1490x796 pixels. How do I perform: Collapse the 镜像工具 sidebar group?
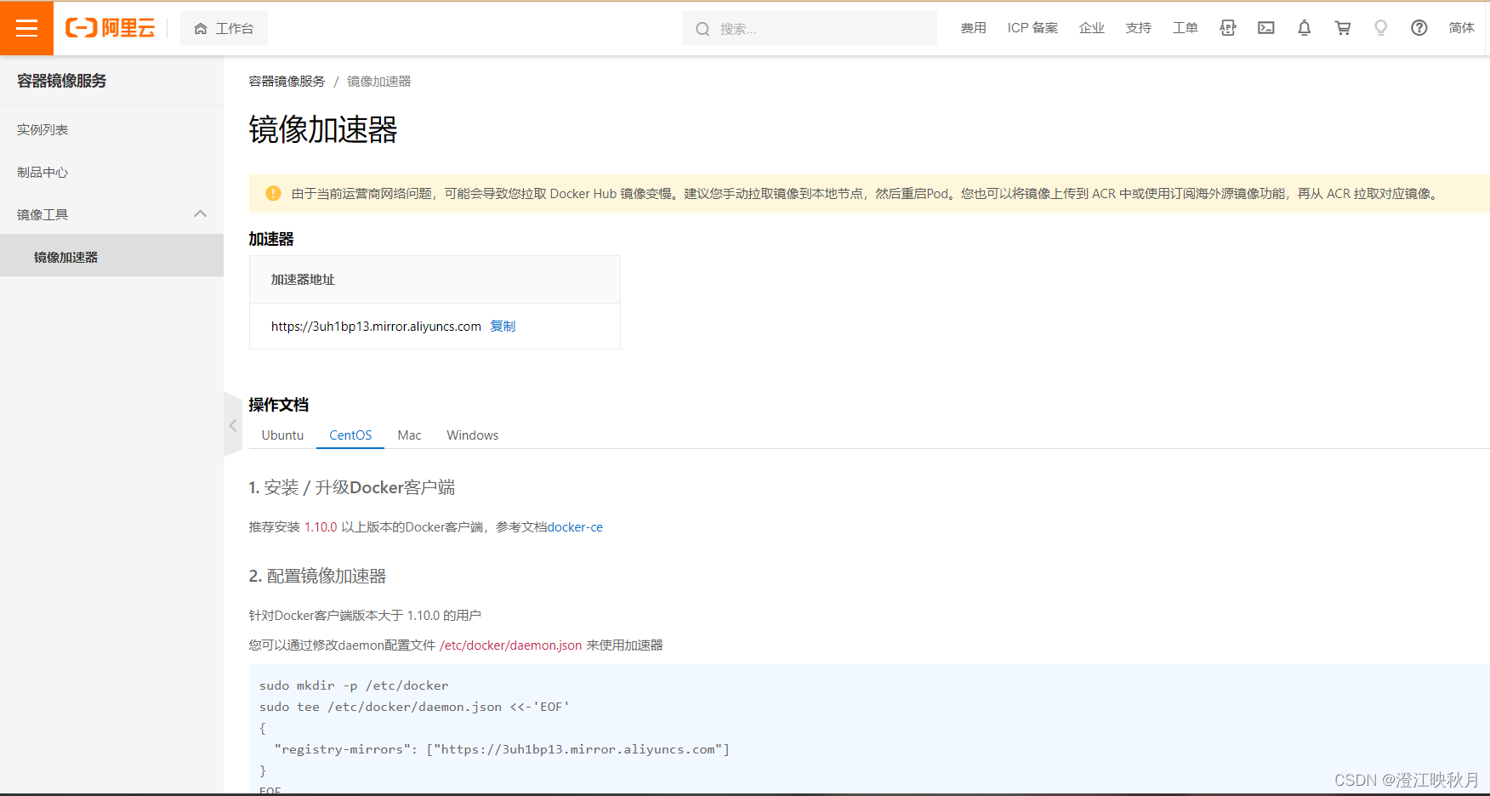click(111, 214)
